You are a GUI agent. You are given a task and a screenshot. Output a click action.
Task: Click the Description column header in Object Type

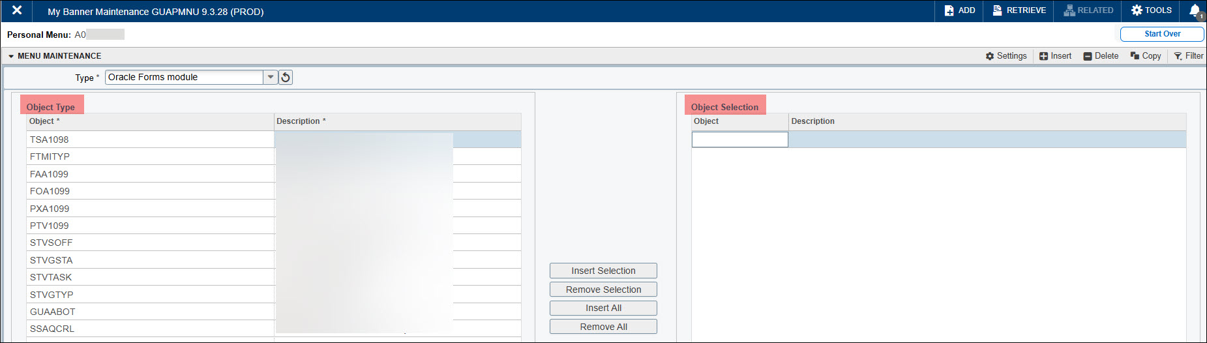(x=398, y=121)
